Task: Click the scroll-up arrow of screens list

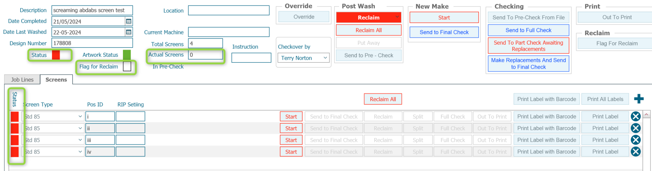Action: click(x=647, y=114)
